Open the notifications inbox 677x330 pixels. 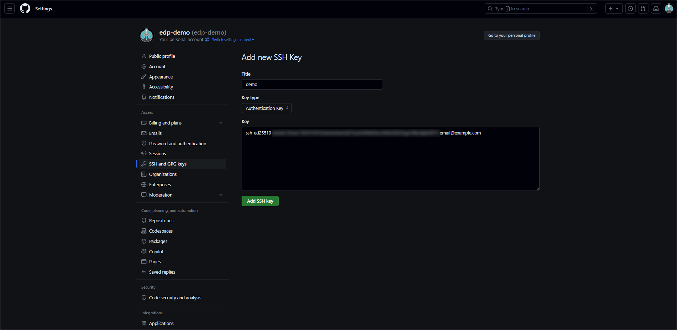pyautogui.click(x=656, y=8)
